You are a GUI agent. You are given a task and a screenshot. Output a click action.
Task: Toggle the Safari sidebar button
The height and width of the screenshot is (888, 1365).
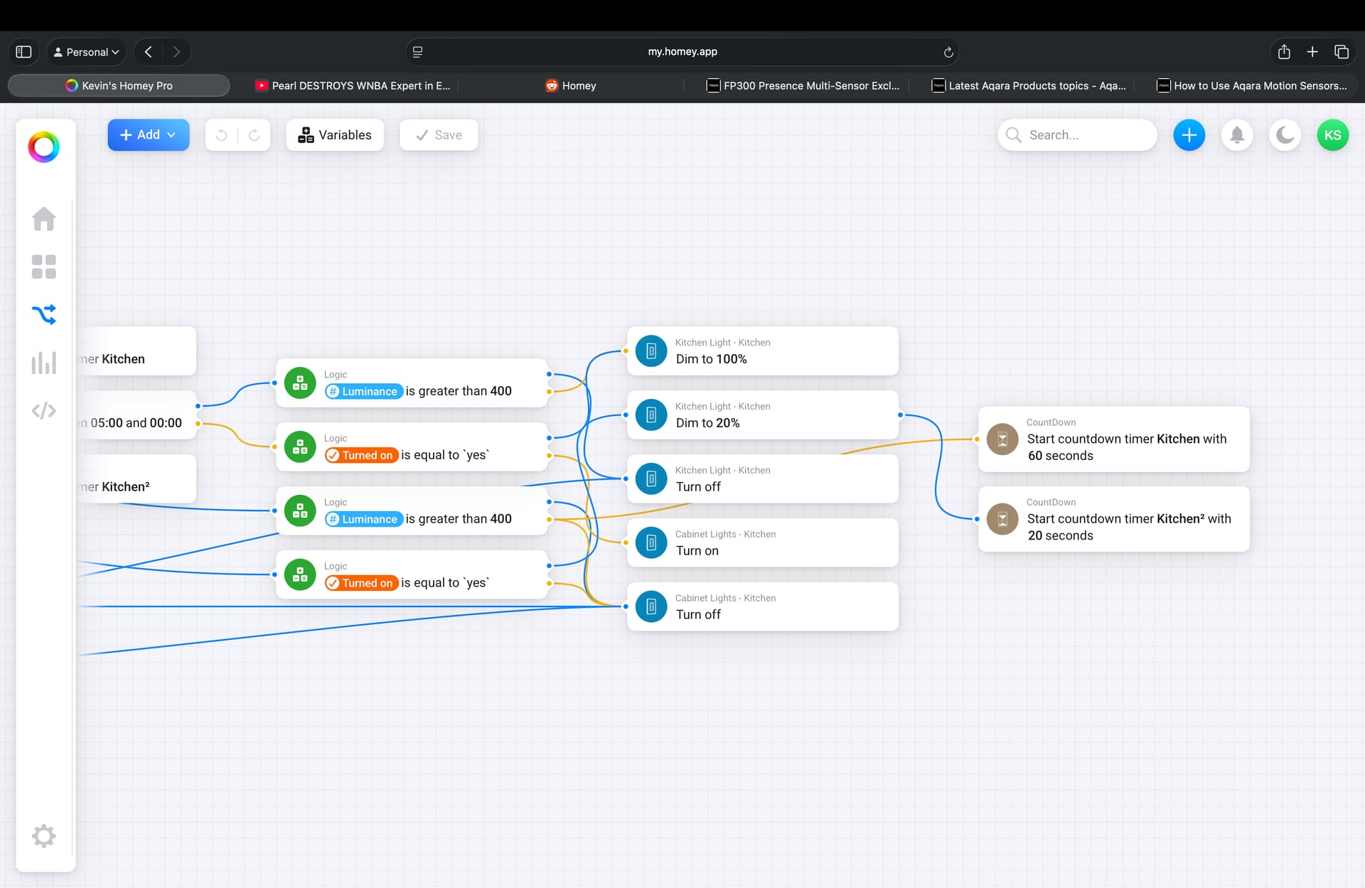pos(23,52)
